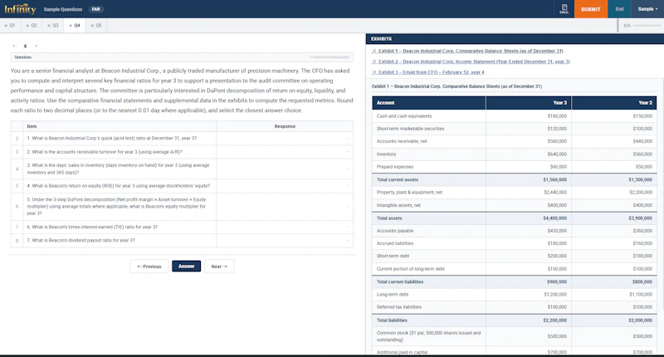The width and height of the screenshot is (664, 357).
Task: Select Short-term marketable securities row
Action: (x=515, y=129)
